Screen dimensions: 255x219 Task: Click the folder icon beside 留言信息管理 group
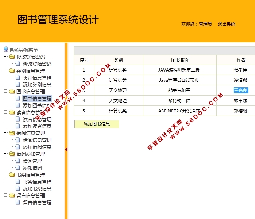(12, 195)
